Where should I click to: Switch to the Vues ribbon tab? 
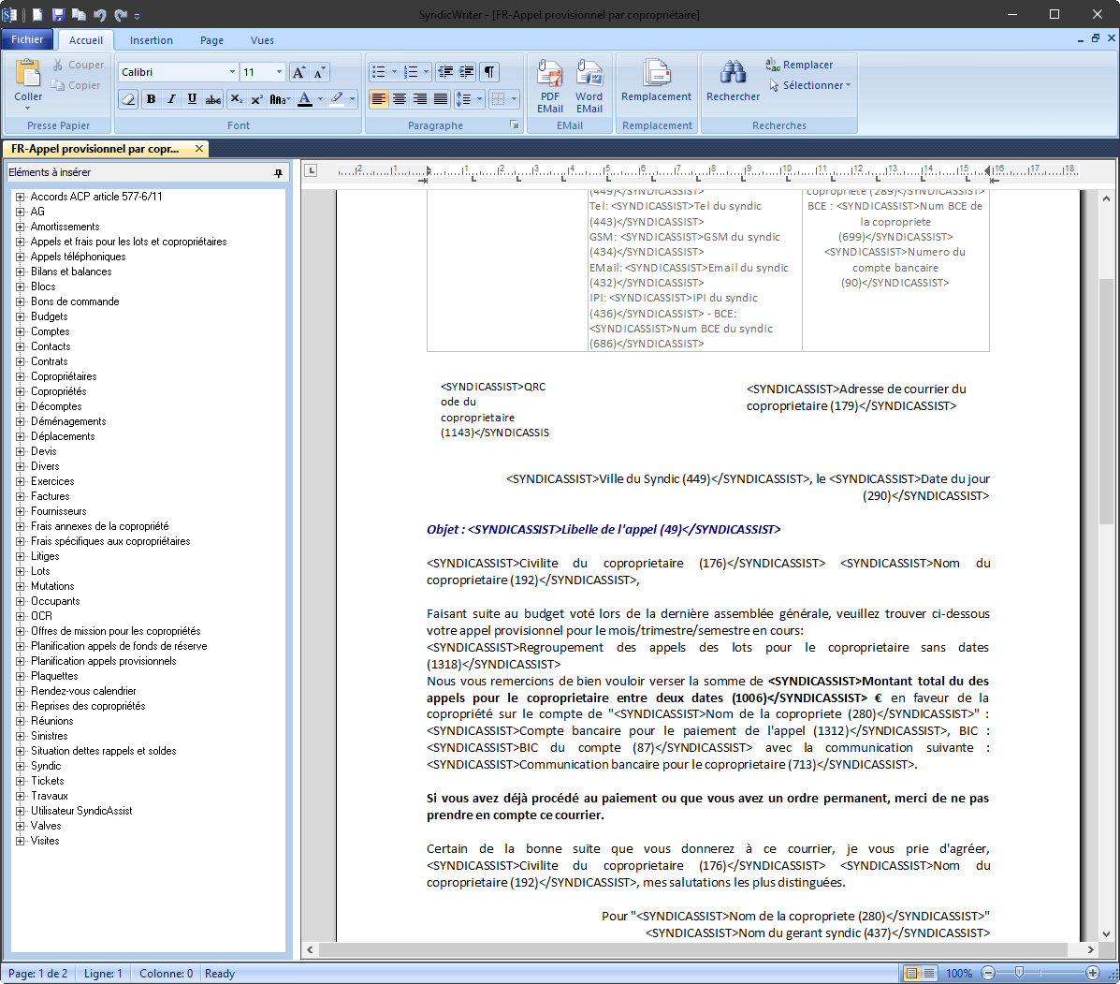[x=262, y=41]
